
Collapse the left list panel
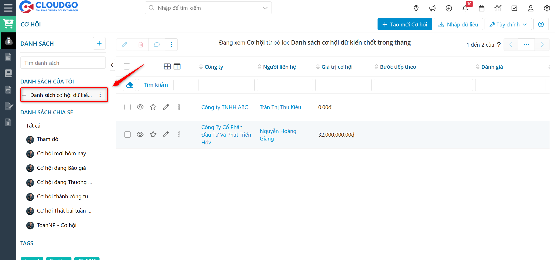point(112,65)
